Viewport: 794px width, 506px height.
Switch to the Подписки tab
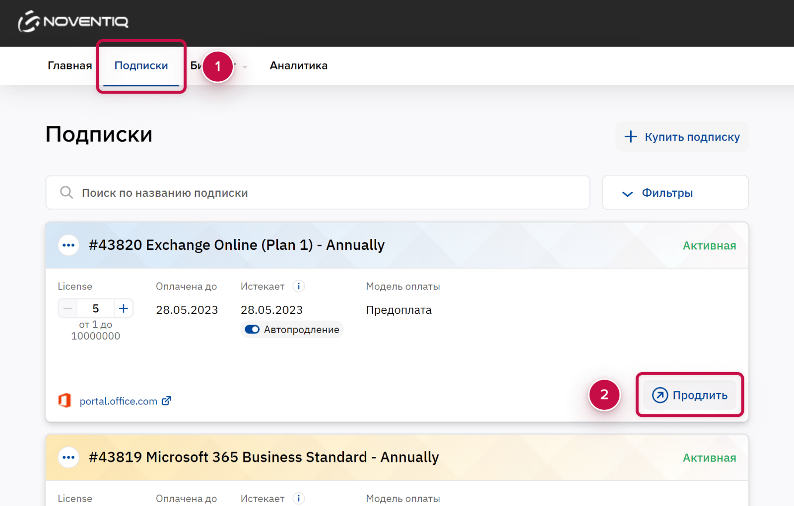pyautogui.click(x=141, y=65)
